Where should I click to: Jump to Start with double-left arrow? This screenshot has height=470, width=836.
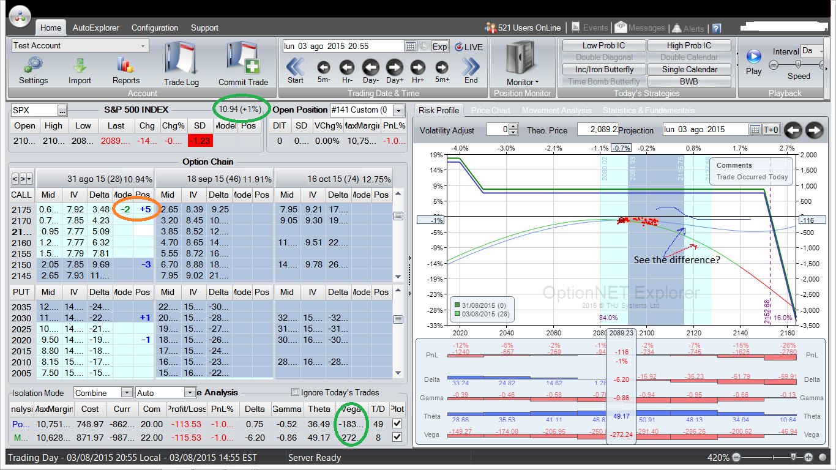click(295, 67)
